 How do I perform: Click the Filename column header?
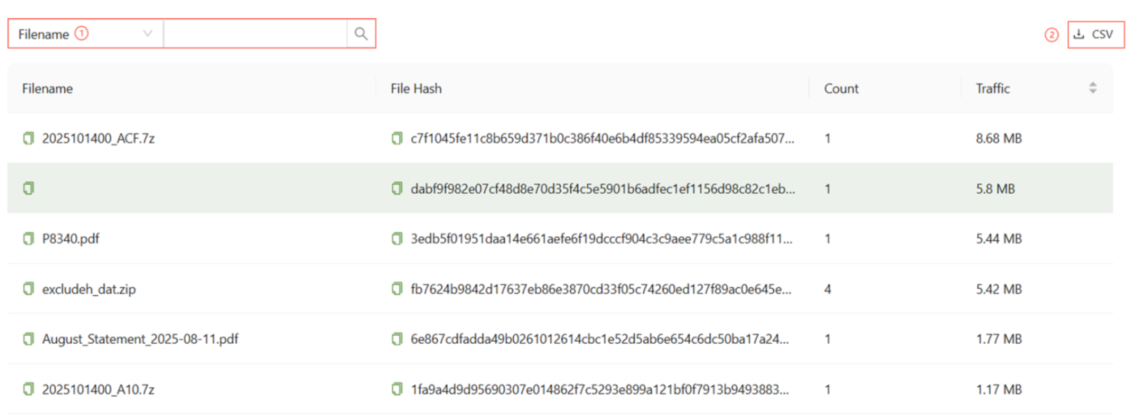(x=47, y=89)
